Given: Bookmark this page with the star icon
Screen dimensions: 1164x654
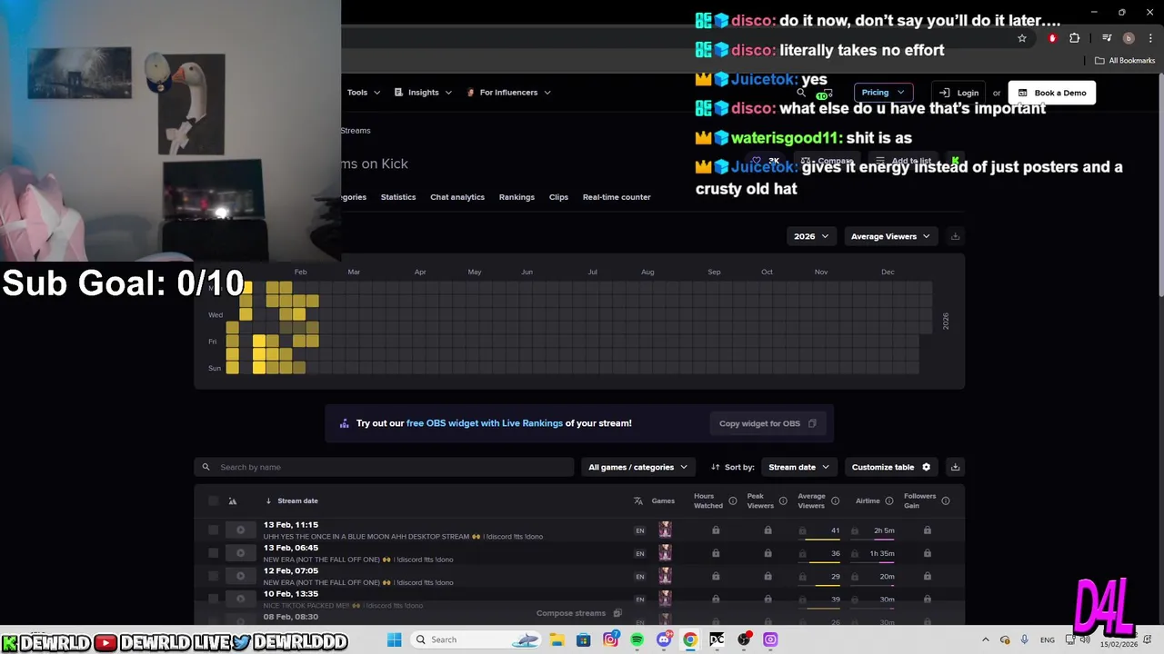Looking at the screenshot, I should [x=1022, y=38].
